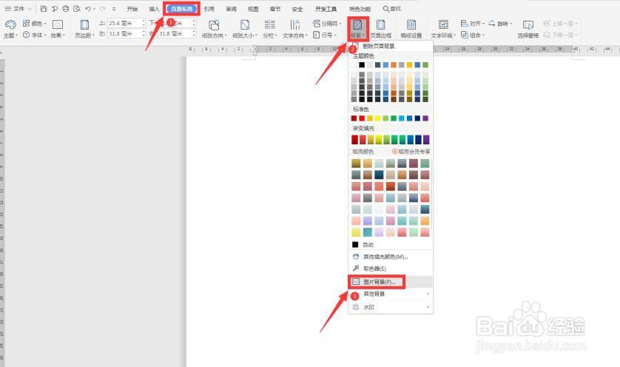Open the 主题 palette theme dropdown
The image size is (620, 367).
10,30
